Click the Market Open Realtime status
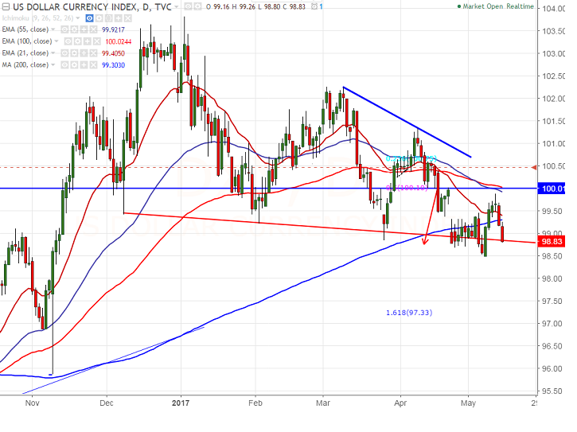The image size is (577, 432). click(495, 6)
